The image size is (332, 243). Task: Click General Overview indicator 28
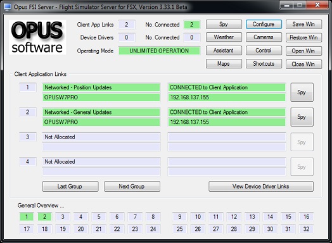[x=234, y=229]
